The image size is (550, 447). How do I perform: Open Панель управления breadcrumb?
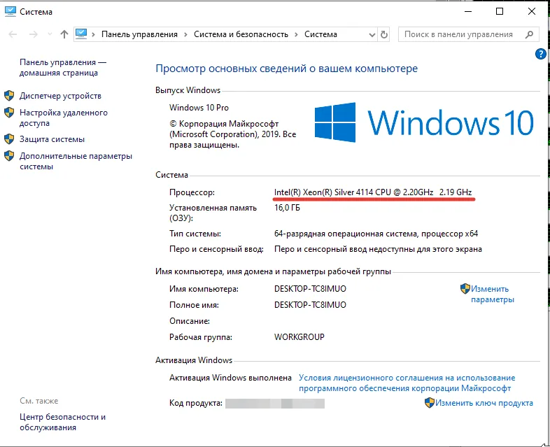click(139, 34)
